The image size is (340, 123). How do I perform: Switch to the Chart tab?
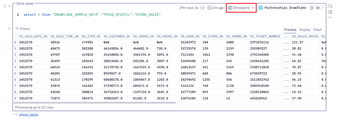click(317, 30)
